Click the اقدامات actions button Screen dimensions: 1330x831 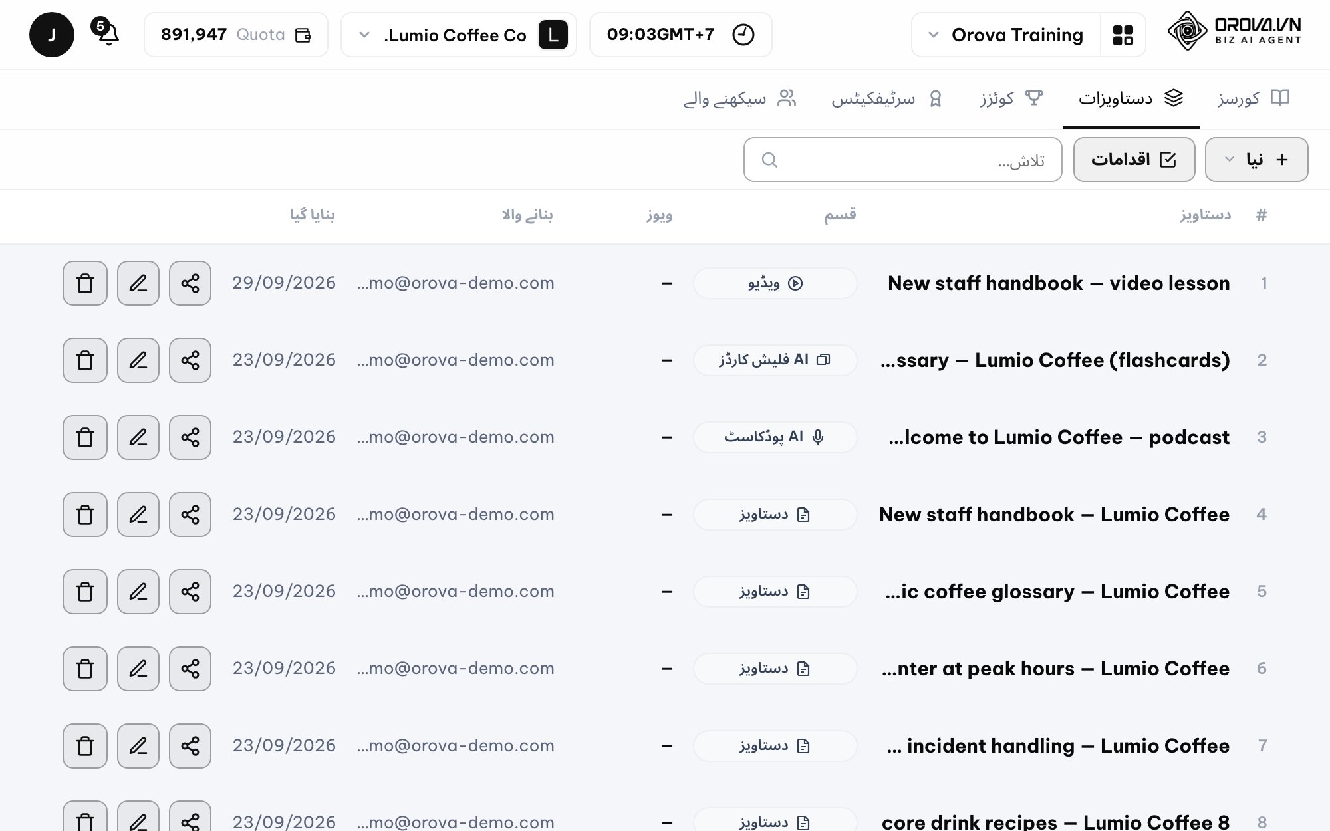pyautogui.click(x=1134, y=160)
